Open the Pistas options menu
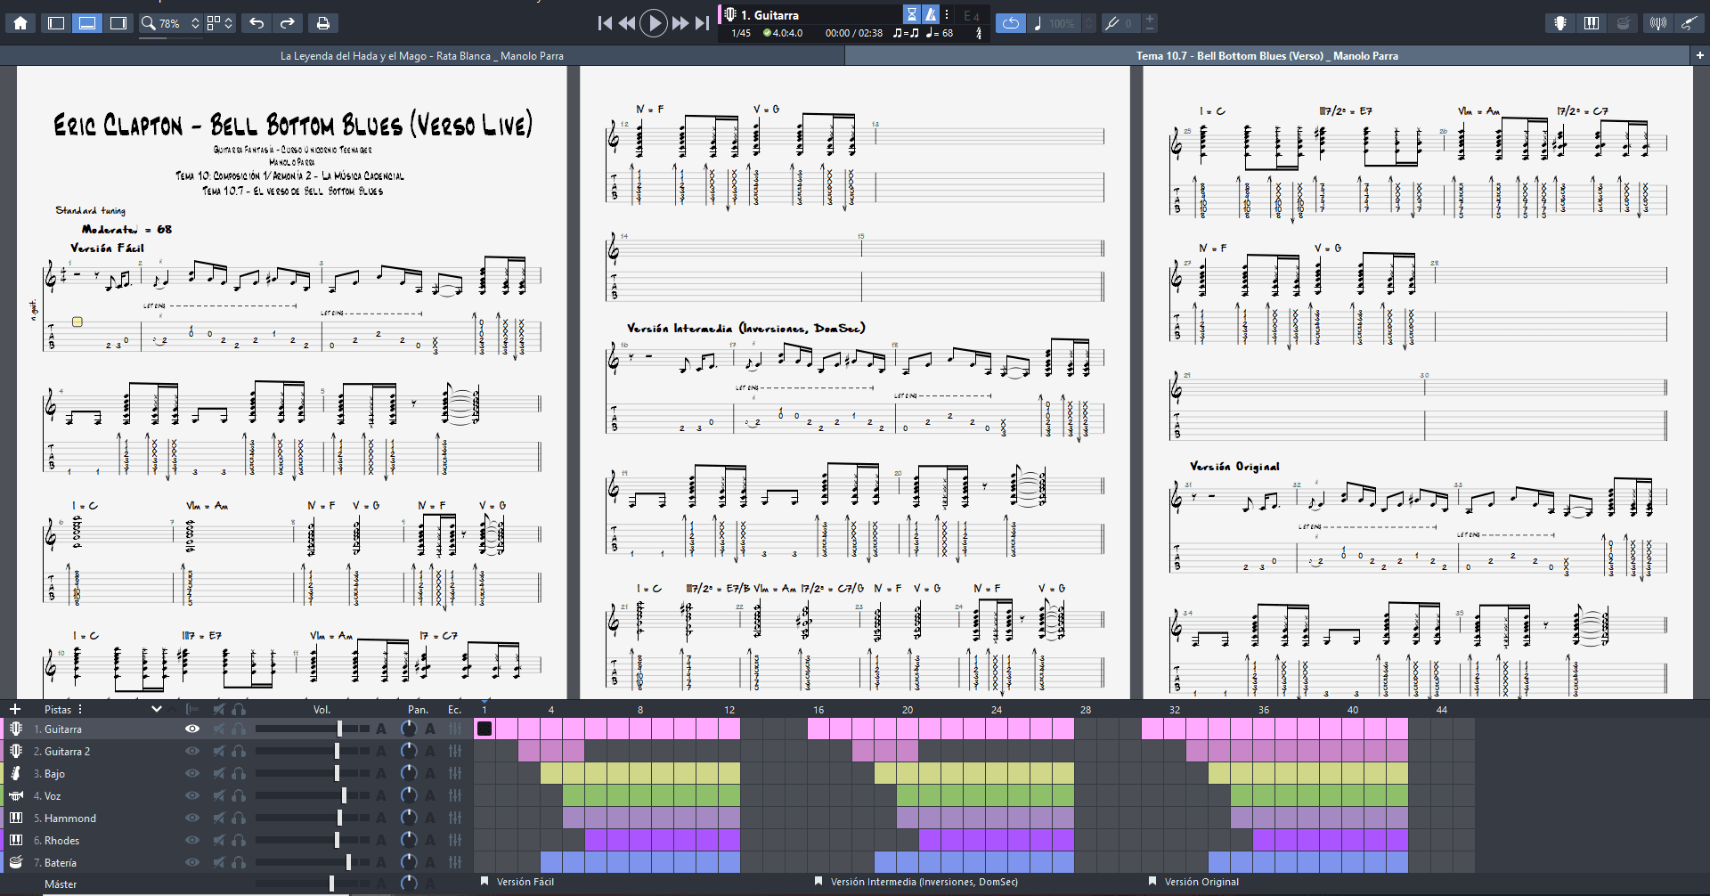The width and height of the screenshot is (1710, 896). pyautogui.click(x=80, y=709)
